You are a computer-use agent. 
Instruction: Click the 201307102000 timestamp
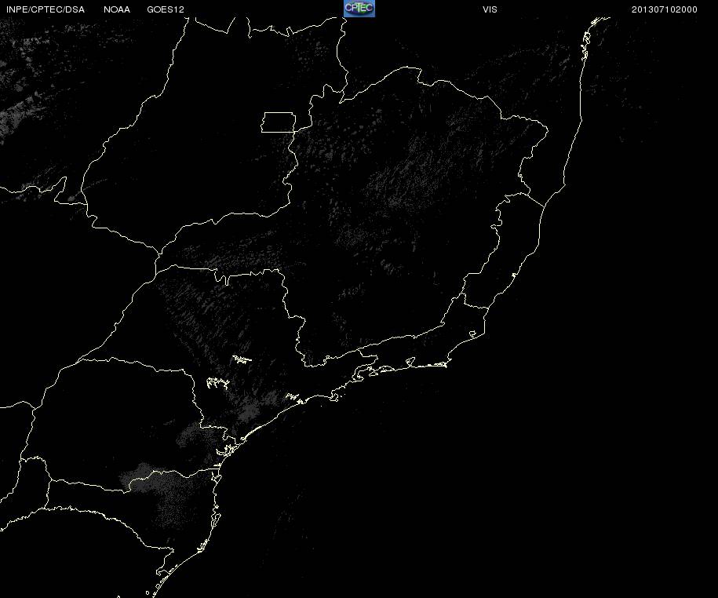coord(665,9)
